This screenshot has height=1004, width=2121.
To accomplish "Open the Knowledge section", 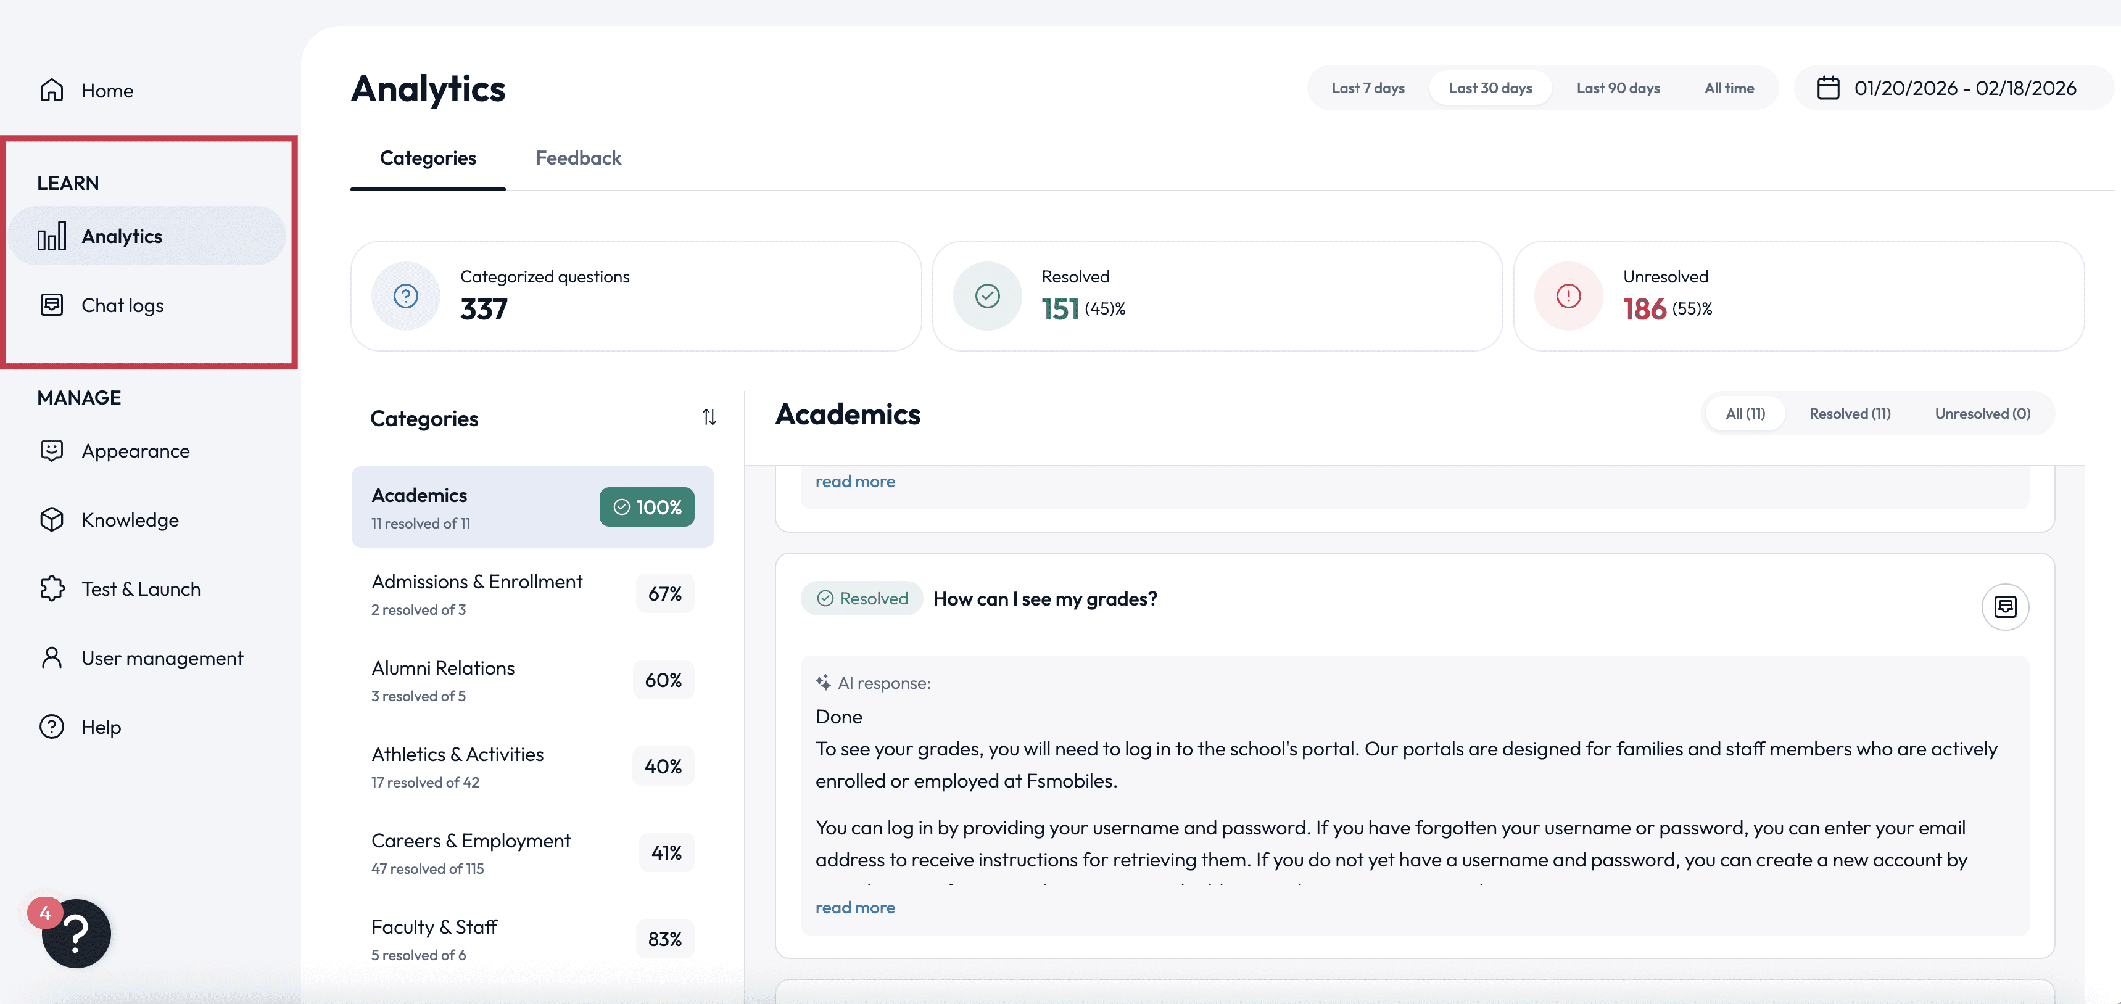I will point(130,520).
